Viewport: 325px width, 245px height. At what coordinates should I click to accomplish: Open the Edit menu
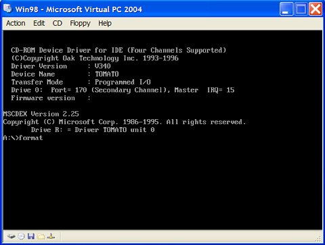click(x=39, y=23)
